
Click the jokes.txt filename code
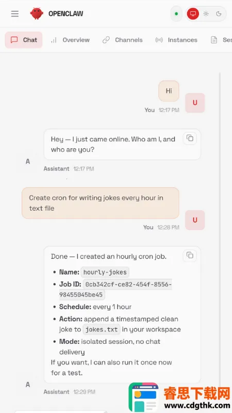[x=102, y=329]
